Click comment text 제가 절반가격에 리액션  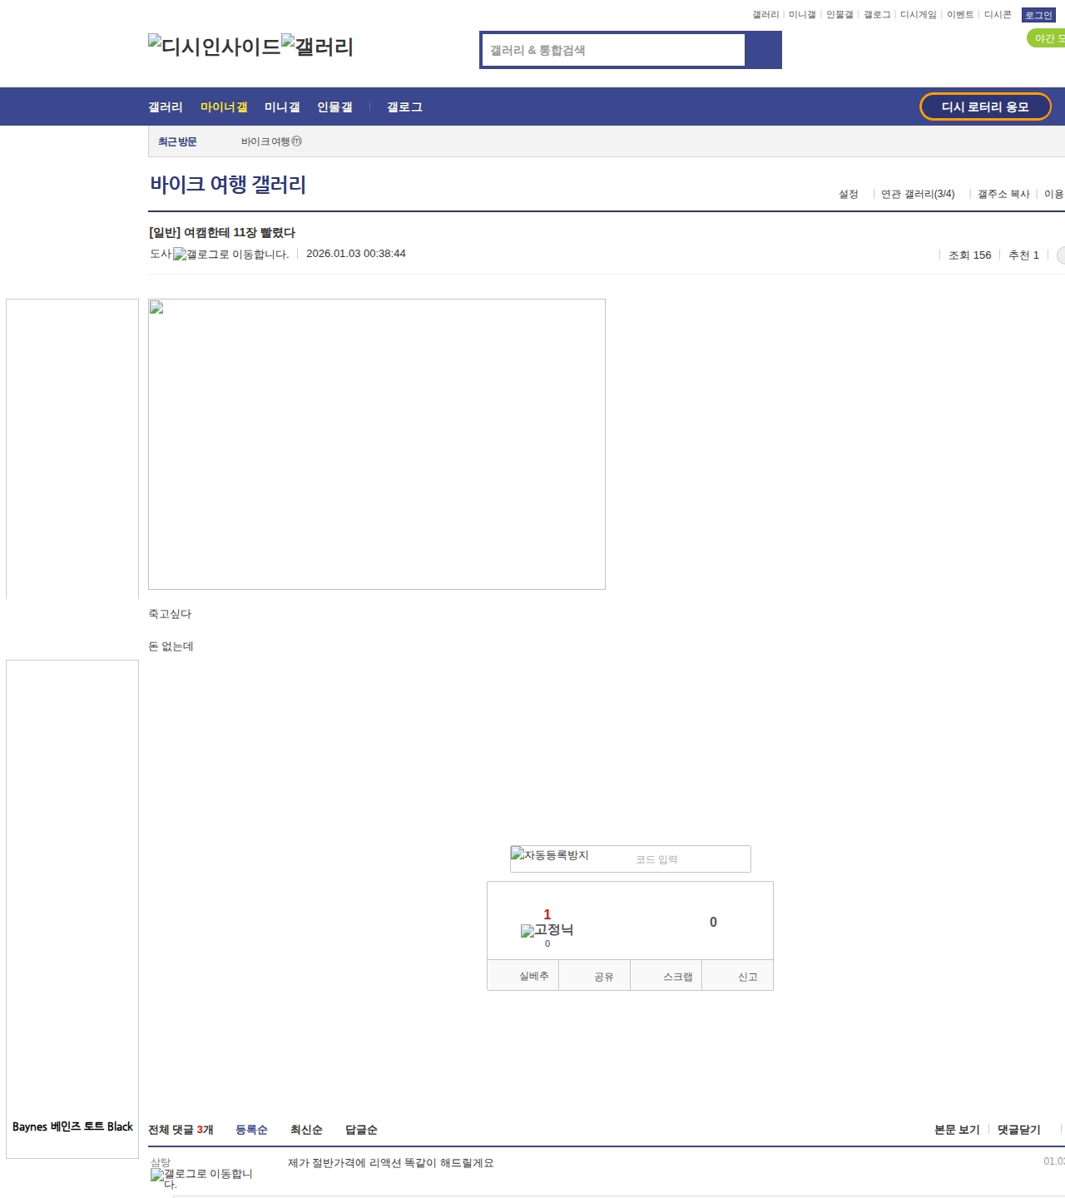[x=391, y=1162]
